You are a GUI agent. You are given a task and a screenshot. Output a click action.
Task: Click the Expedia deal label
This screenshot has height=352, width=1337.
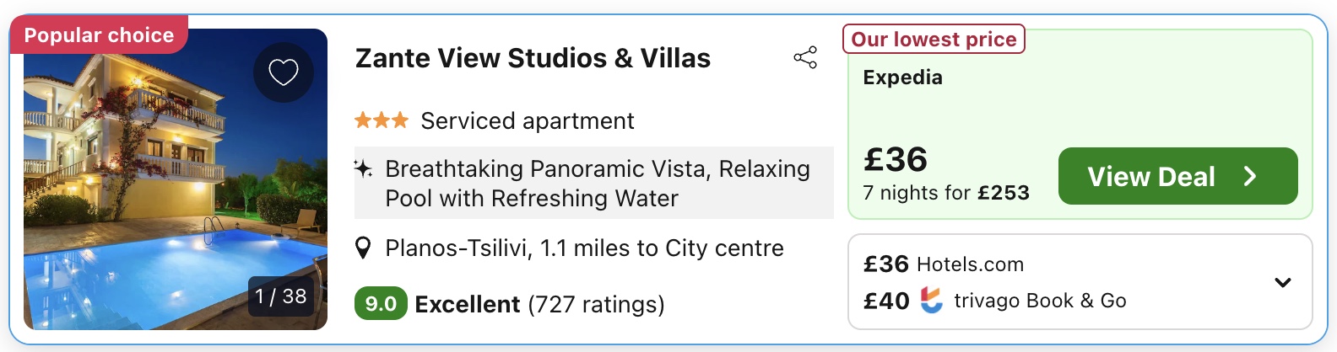click(902, 77)
